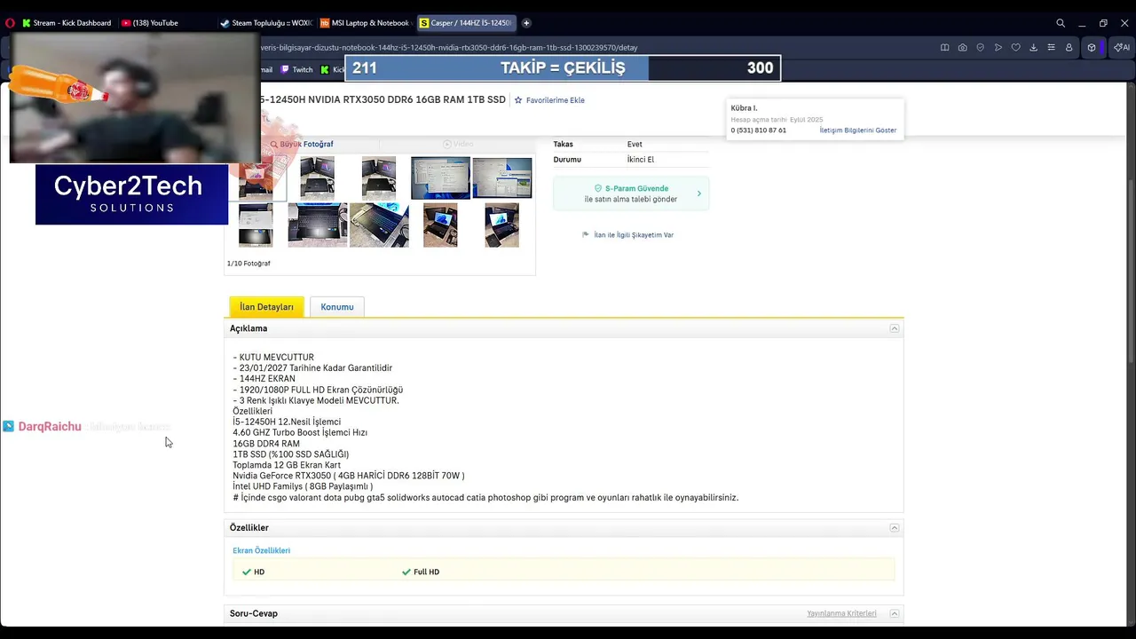Click the Ekran Özellikleri heading
This screenshot has height=639, width=1136.
(261, 550)
